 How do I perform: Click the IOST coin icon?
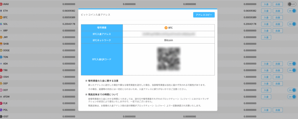tap(1, 117)
